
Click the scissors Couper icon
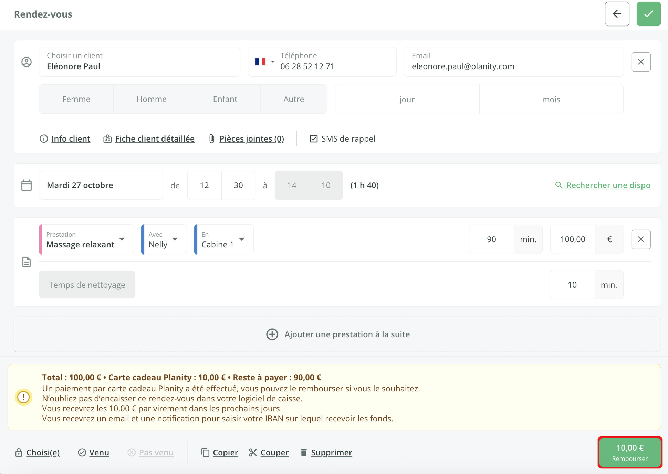253,452
